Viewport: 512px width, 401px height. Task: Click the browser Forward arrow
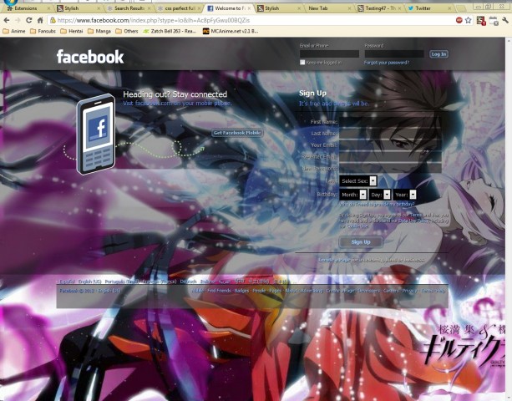click(x=18, y=20)
